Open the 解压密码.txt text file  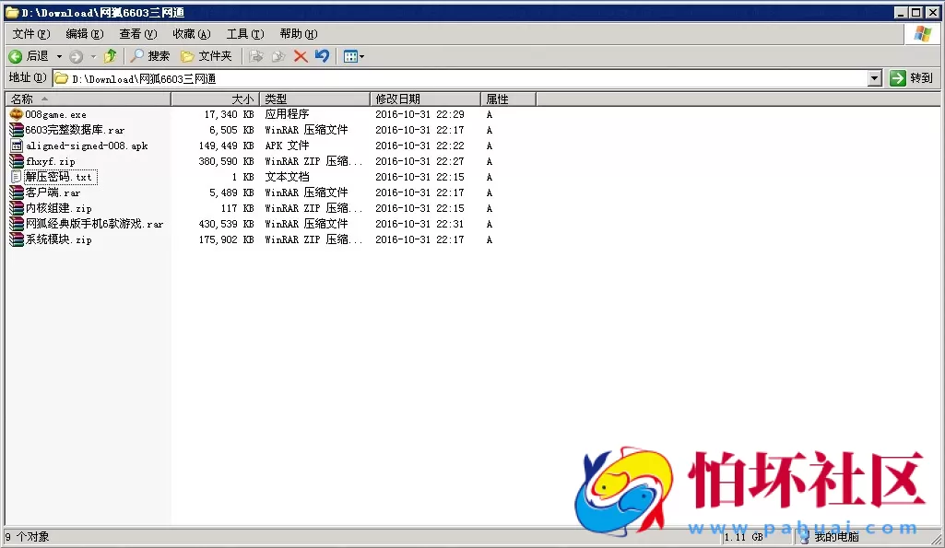point(60,177)
